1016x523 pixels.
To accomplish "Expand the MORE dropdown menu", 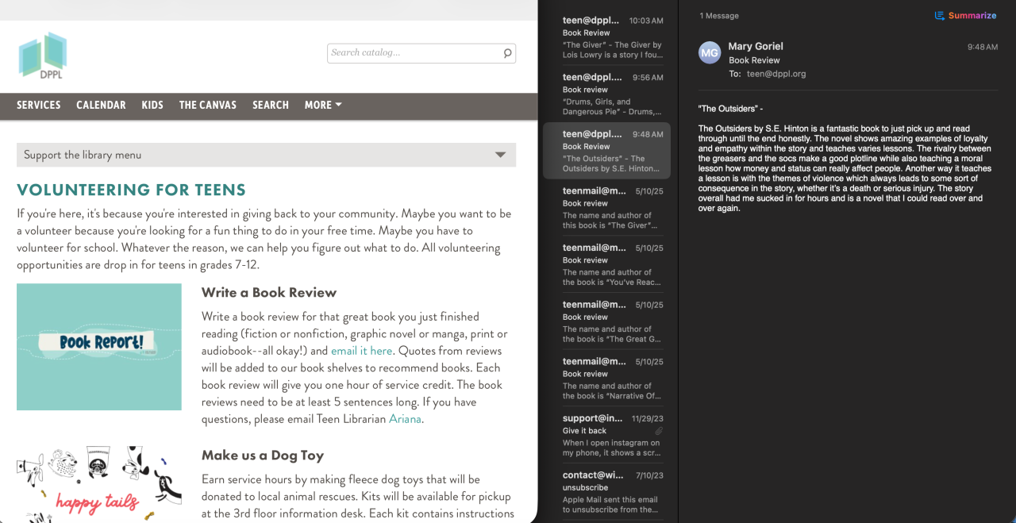I will (323, 105).
